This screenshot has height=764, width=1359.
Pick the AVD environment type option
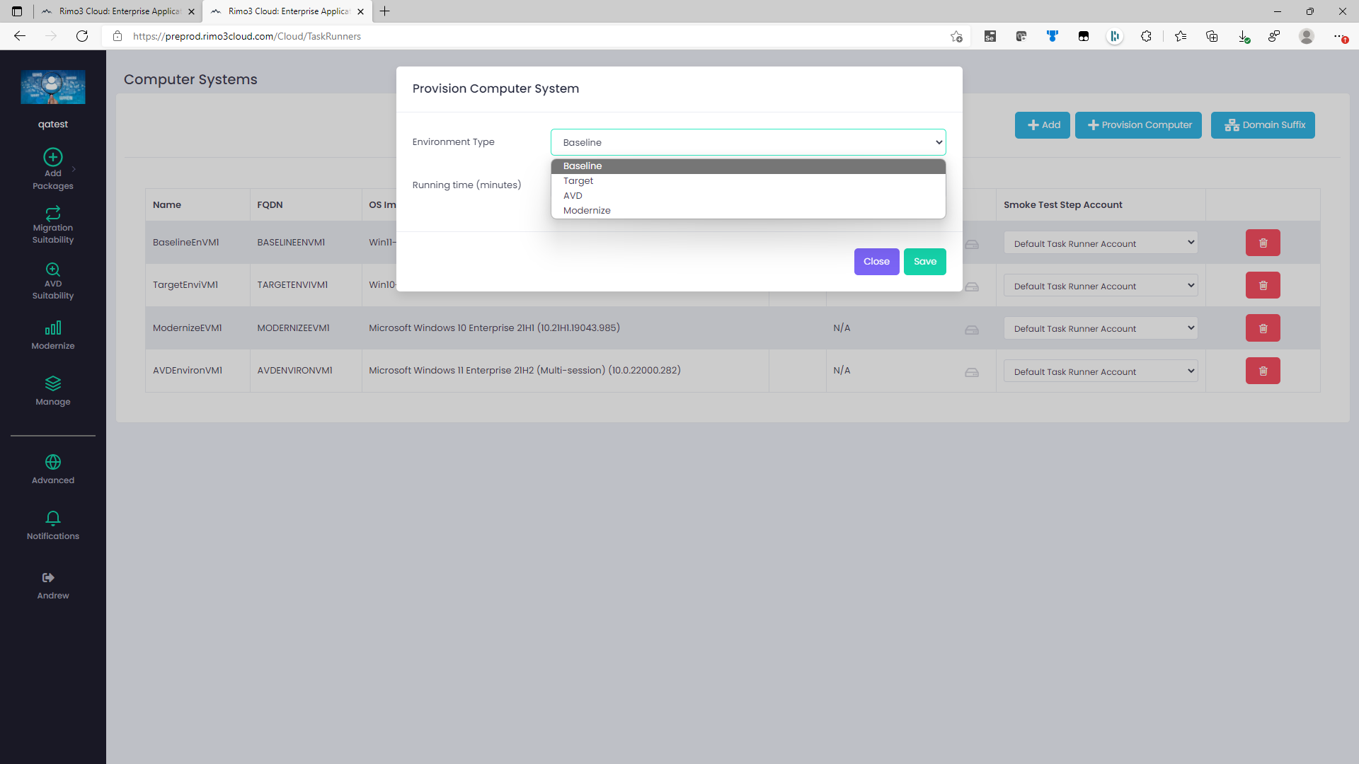coord(573,196)
